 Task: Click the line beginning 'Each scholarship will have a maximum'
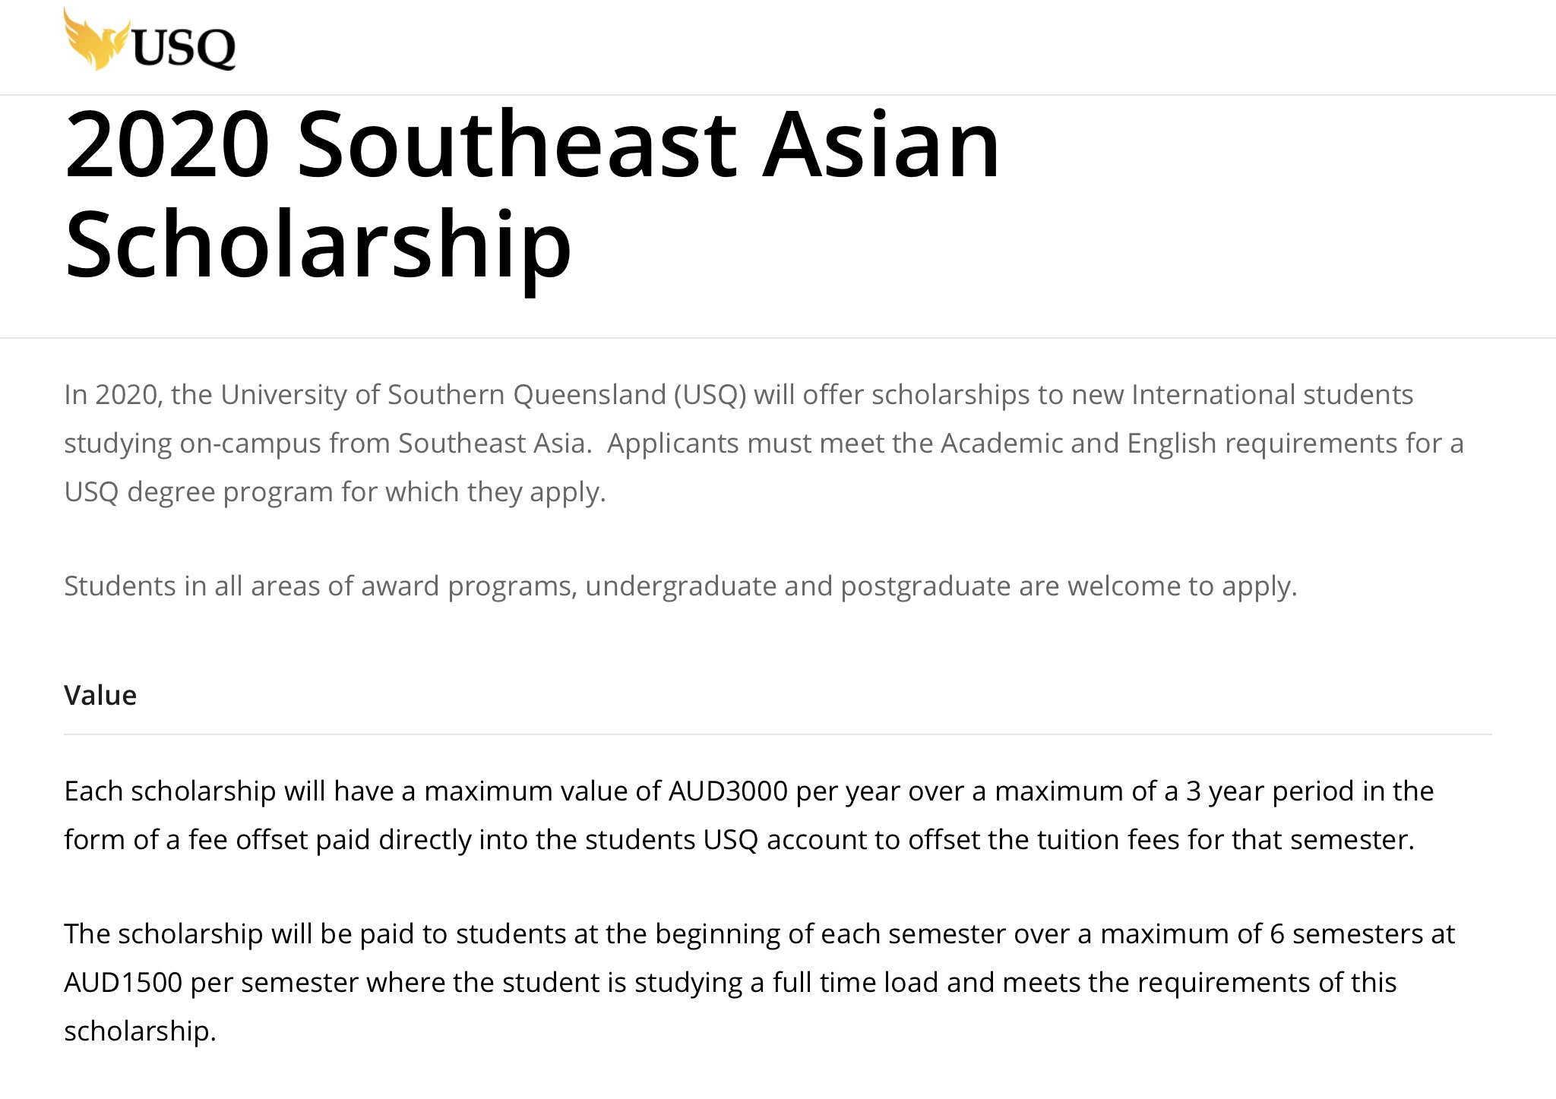[749, 791]
